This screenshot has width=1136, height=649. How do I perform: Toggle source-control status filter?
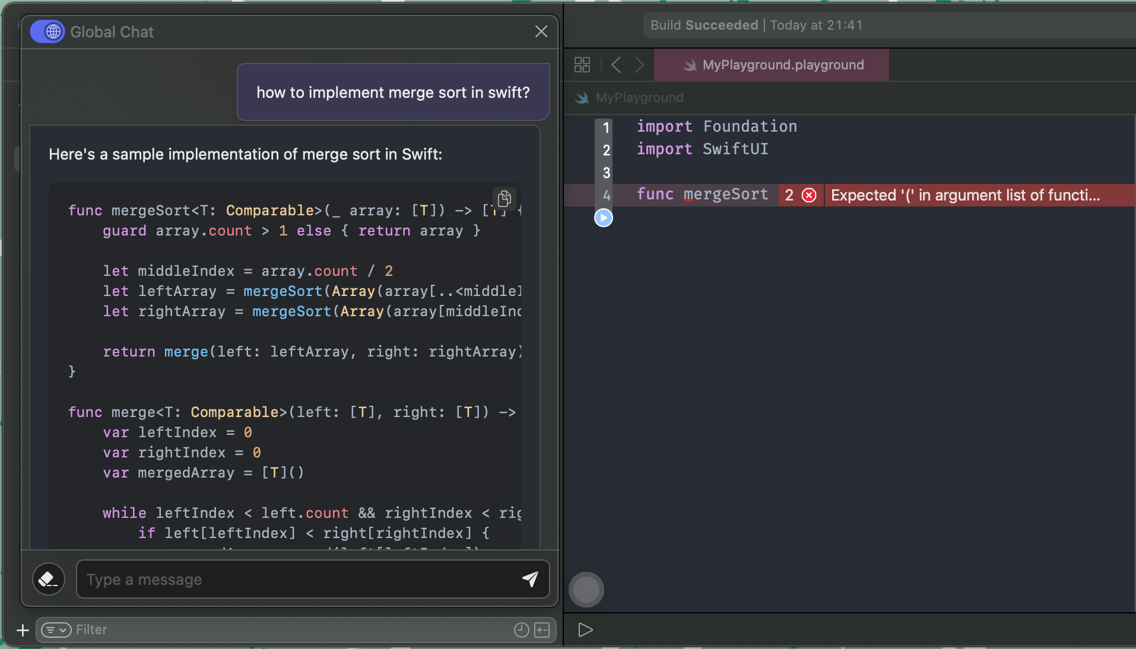pyautogui.click(x=542, y=630)
